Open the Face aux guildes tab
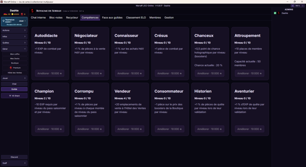Screen dimensions: 306x167 [112, 18]
